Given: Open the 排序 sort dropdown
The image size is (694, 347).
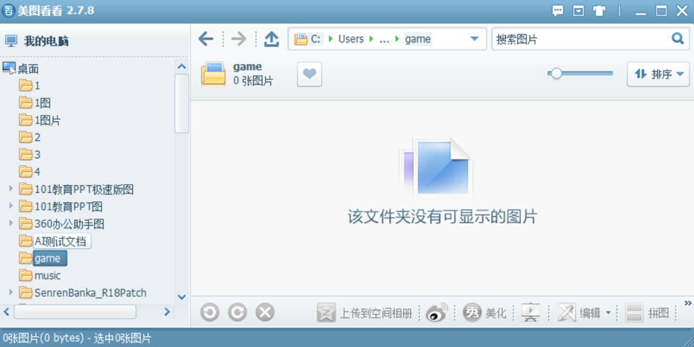Looking at the screenshot, I should tap(659, 74).
